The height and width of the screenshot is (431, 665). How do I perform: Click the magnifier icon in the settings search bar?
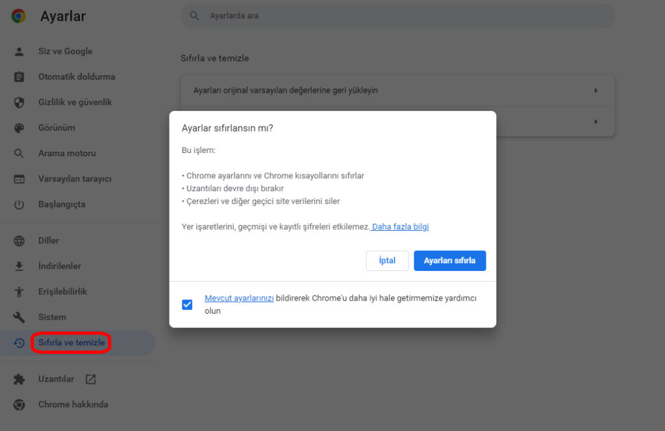[x=194, y=16]
